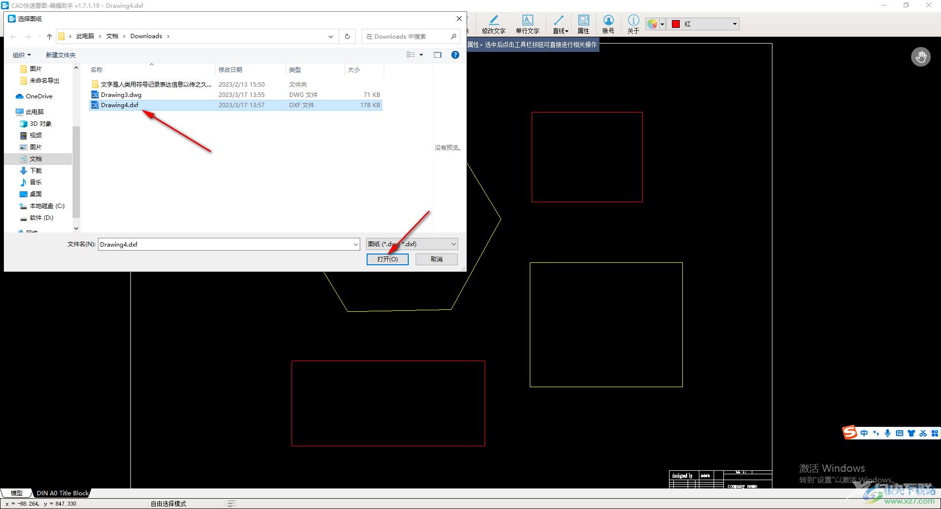Refresh the Downloads folder listing
This screenshot has height=509, width=941.
(x=347, y=36)
